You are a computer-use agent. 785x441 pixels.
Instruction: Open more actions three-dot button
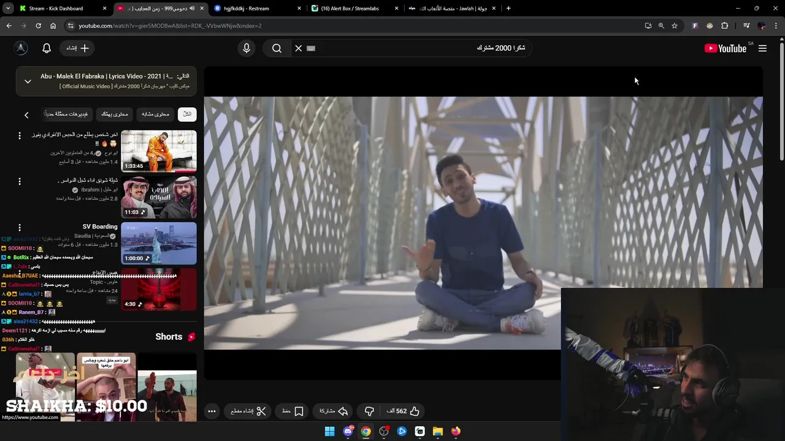(212, 411)
